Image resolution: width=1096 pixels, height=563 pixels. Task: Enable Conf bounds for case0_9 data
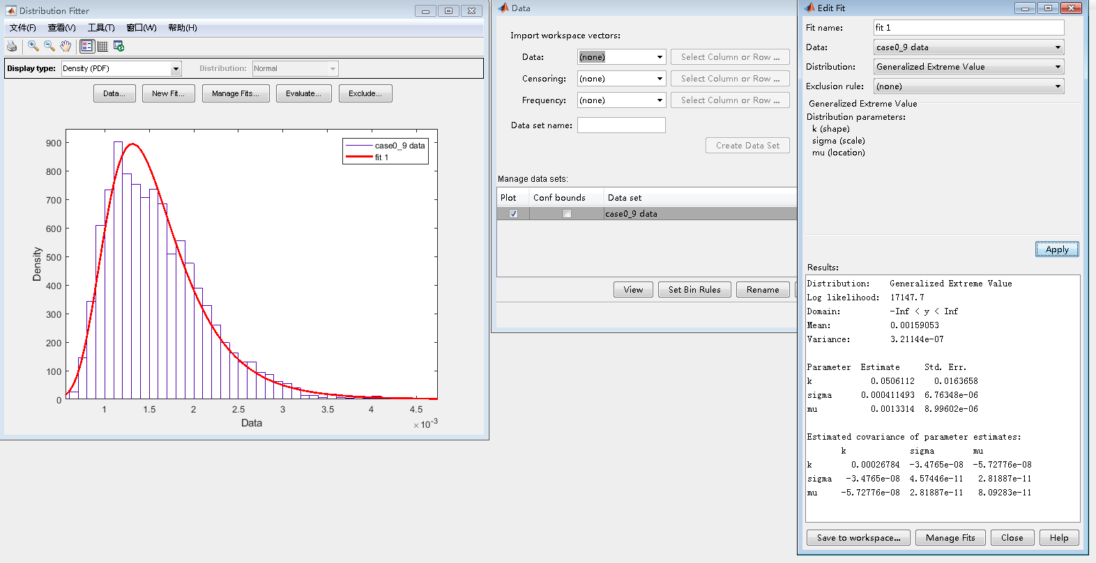click(x=567, y=214)
